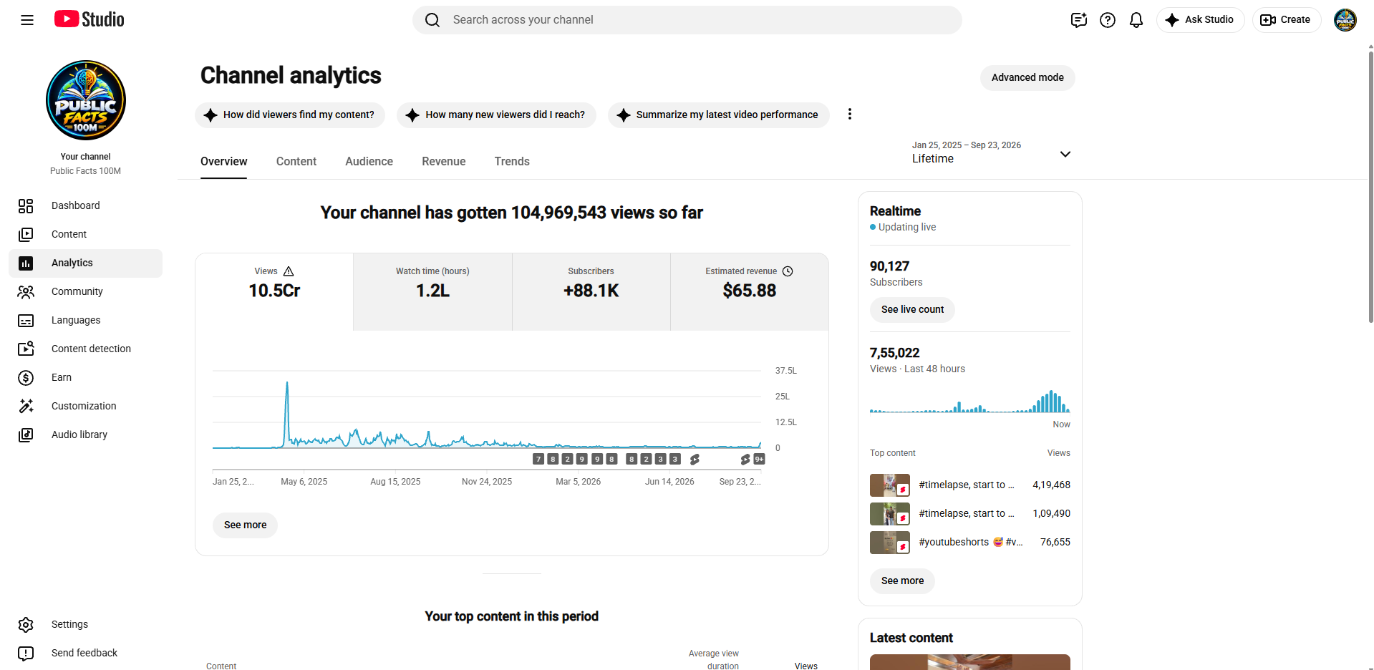Image resolution: width=1374 pixels, height=670 pixels.
Task: Open the hamburger navigation menu
Action: coord(27,20)
